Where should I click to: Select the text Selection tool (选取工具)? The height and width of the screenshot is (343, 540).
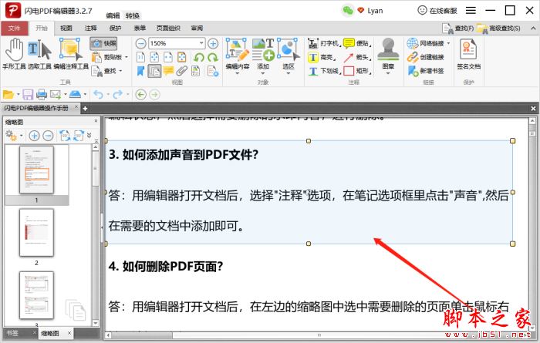[39, 54]
